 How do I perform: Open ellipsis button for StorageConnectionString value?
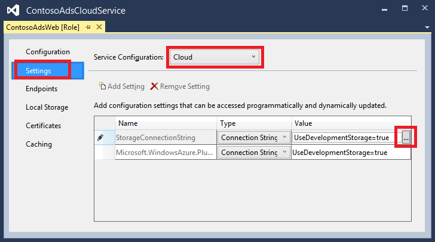pos(406,138)
